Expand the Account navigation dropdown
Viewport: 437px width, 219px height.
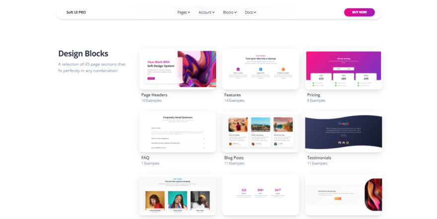tap(206, 12)
